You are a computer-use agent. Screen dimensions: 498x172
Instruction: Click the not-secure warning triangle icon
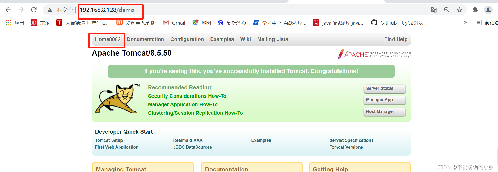click(x=50, y=10)
